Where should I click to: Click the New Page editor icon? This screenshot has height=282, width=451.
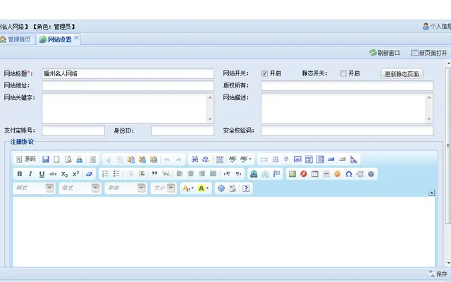[56, 159]
